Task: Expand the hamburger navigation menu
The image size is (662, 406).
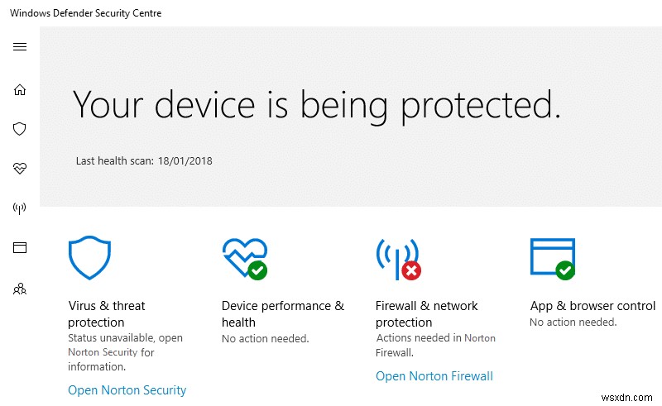Action: click(x=20, y=46)
